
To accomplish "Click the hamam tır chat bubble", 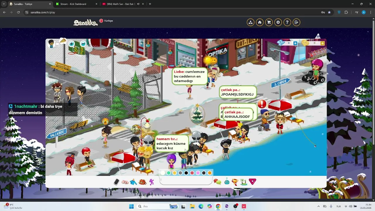I will [x=171, y=143].
